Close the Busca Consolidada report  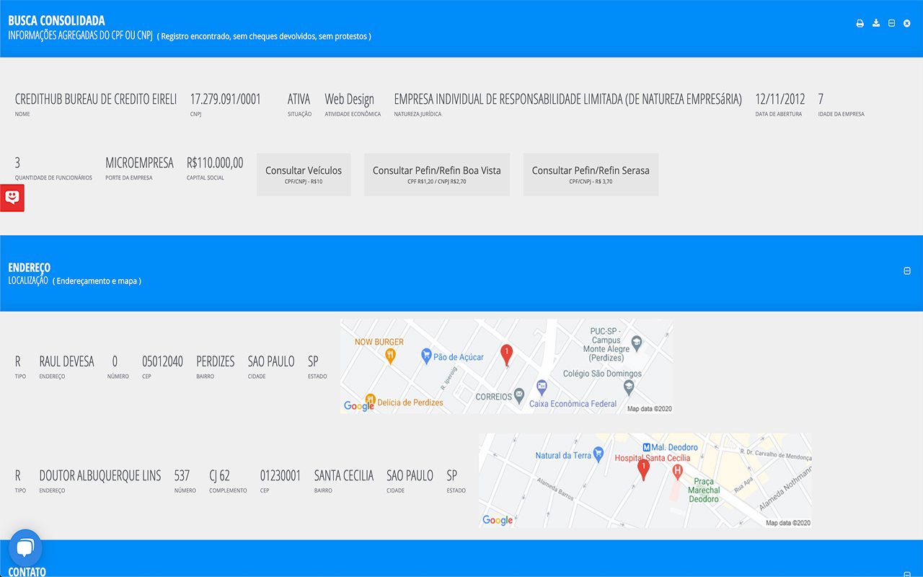[906, 23]
